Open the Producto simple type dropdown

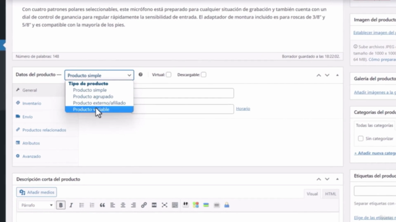click(x=99, y=75)
